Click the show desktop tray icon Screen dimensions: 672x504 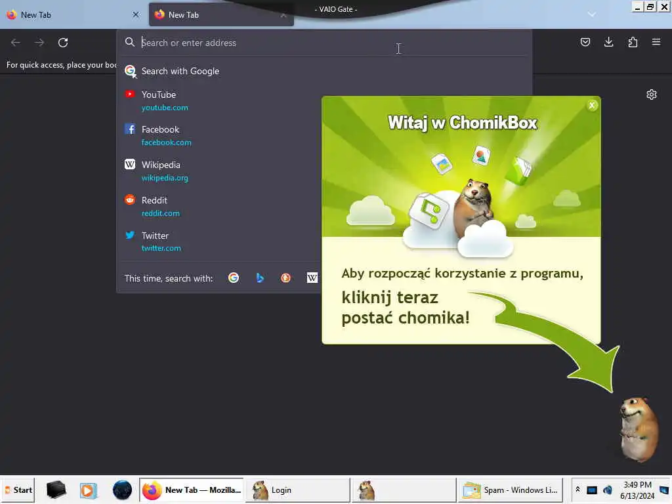665,490
